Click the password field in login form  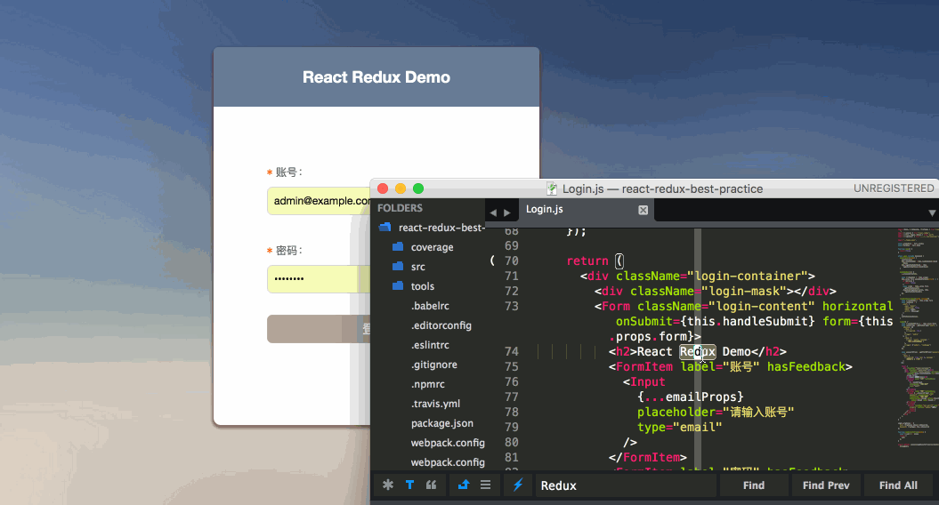pos(320,279)
